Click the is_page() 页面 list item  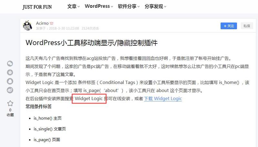[x=47, y=140]
